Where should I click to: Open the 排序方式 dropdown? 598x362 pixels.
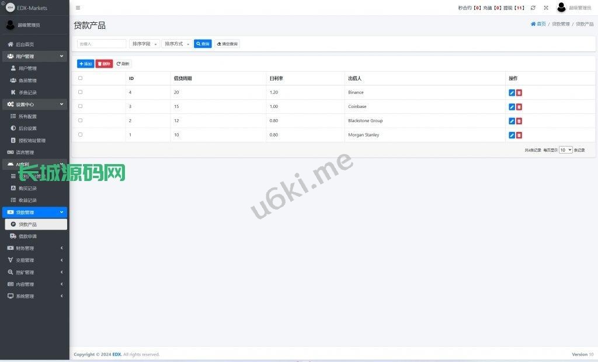click(177, 44)
